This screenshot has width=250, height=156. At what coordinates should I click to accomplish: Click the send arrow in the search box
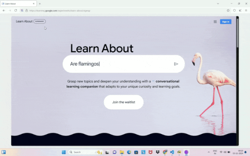[176, 64]
